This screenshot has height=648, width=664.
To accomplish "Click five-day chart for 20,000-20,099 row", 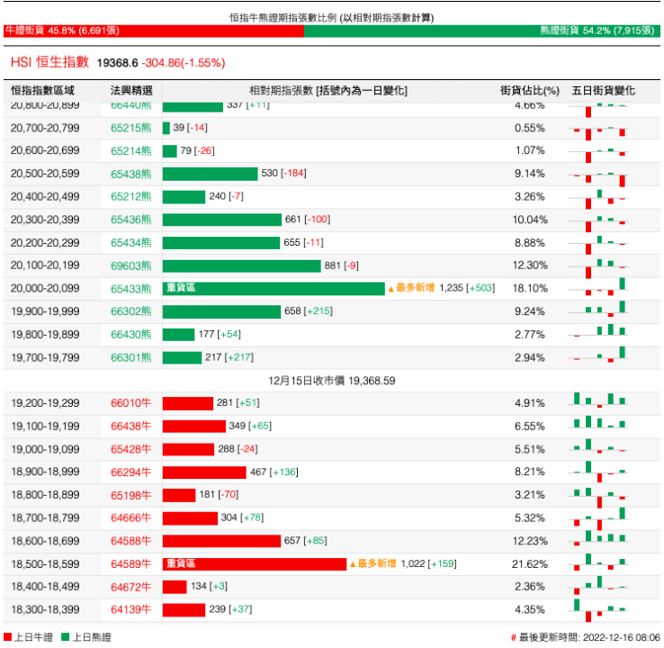I will 599,287.
